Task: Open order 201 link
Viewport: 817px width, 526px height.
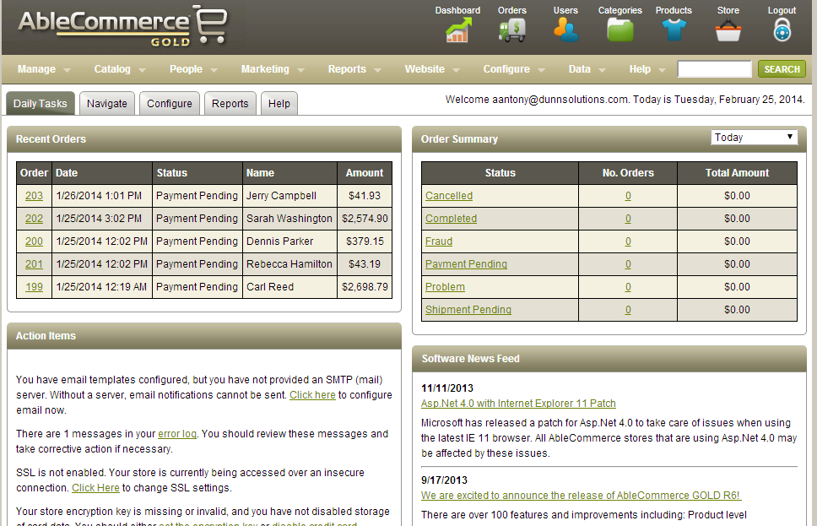Action: click(x=34, y=264)
